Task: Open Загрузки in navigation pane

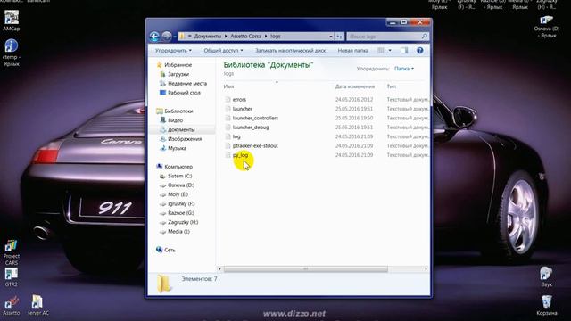Action: pos(178,74)
